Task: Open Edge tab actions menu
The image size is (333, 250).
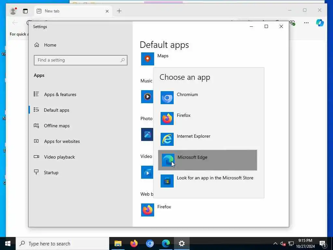Action: point(25,11)
